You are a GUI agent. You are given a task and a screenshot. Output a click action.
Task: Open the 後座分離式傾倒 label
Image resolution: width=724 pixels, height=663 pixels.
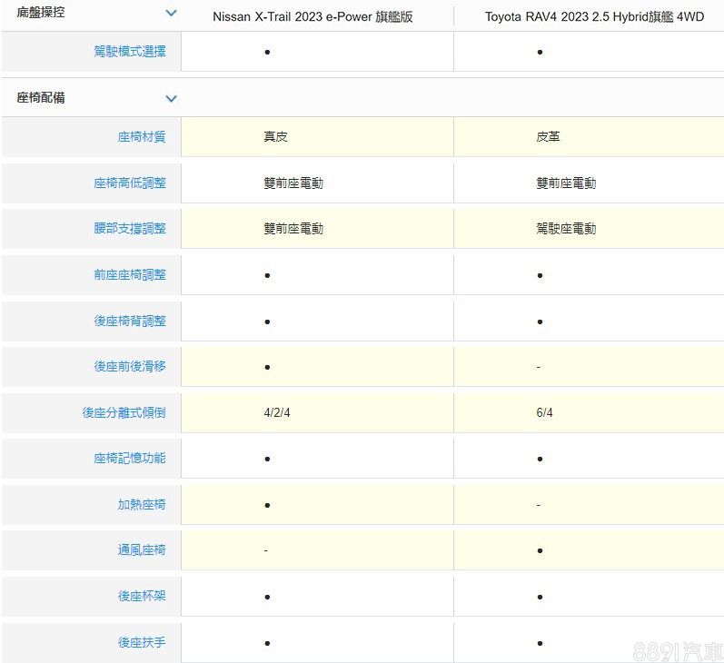[x=124, y=412]
